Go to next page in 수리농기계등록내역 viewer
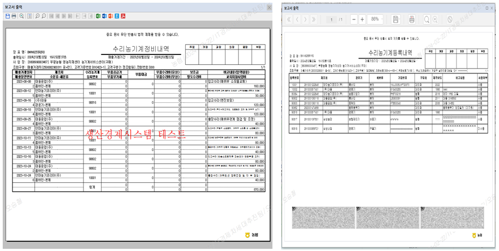This screenshot has height=251, width=499. 306,20
